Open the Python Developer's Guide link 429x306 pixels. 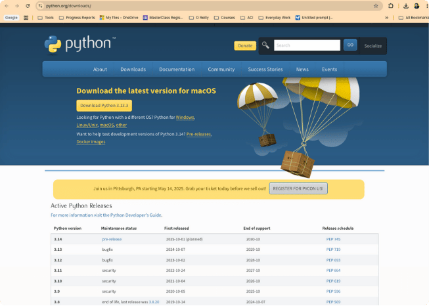coord(106,215)
